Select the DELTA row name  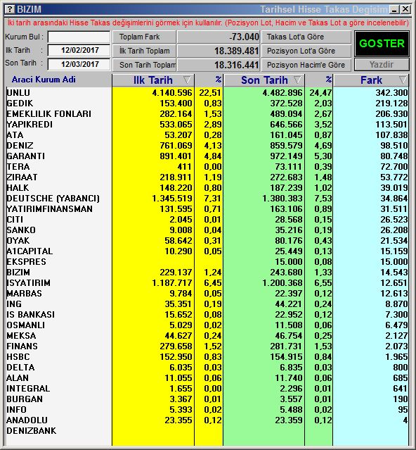point(20,368)
